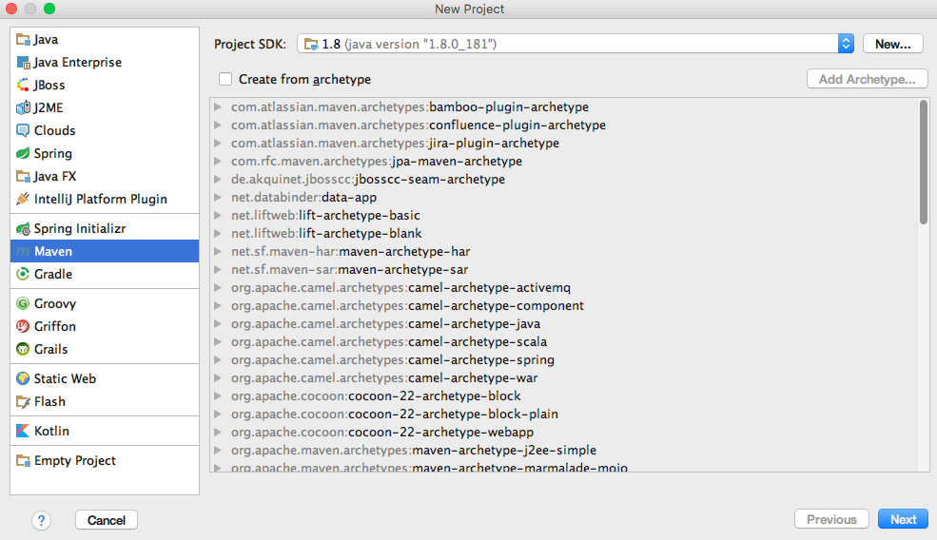Choose the Kotlin icon in project list
The image size is (937, 540).
pos(24,431)
